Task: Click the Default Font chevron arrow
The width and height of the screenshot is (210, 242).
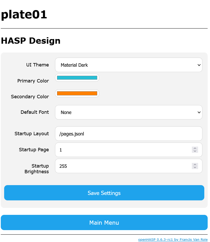Action: (199, 112)
